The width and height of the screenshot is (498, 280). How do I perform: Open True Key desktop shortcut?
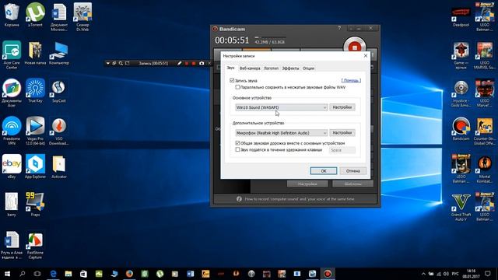coord(35,90)
